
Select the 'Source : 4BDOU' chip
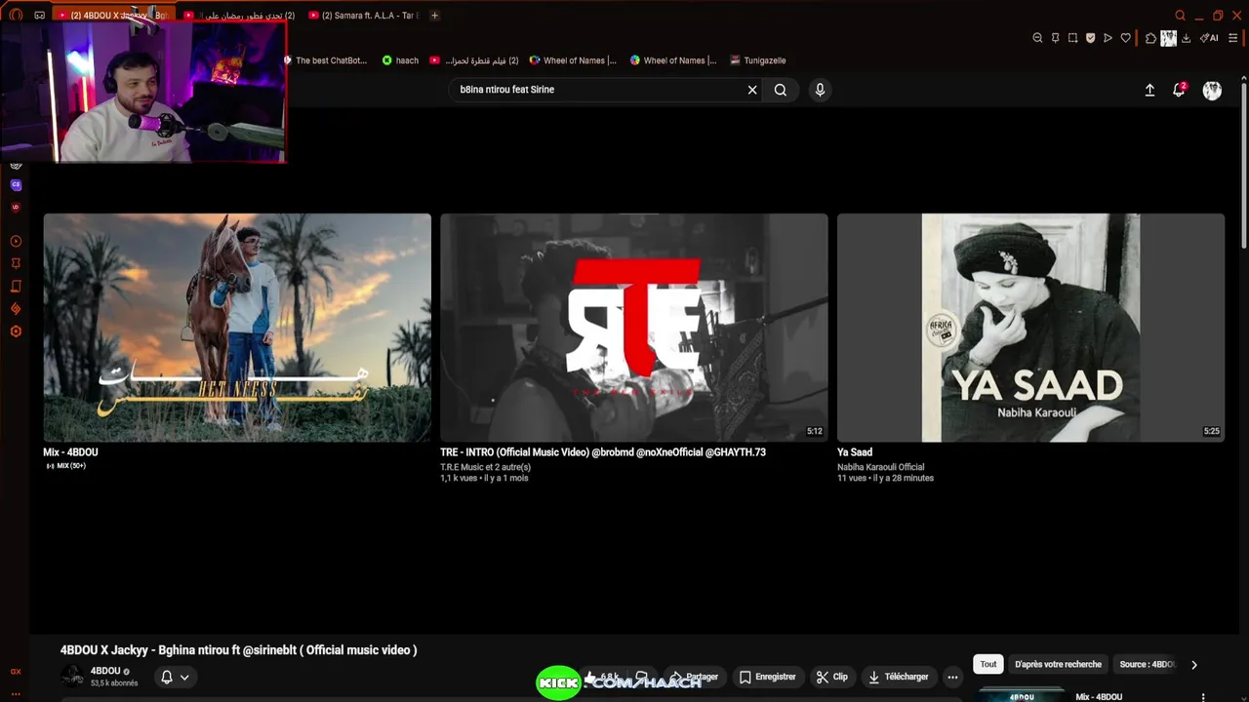click(1148, 665)
